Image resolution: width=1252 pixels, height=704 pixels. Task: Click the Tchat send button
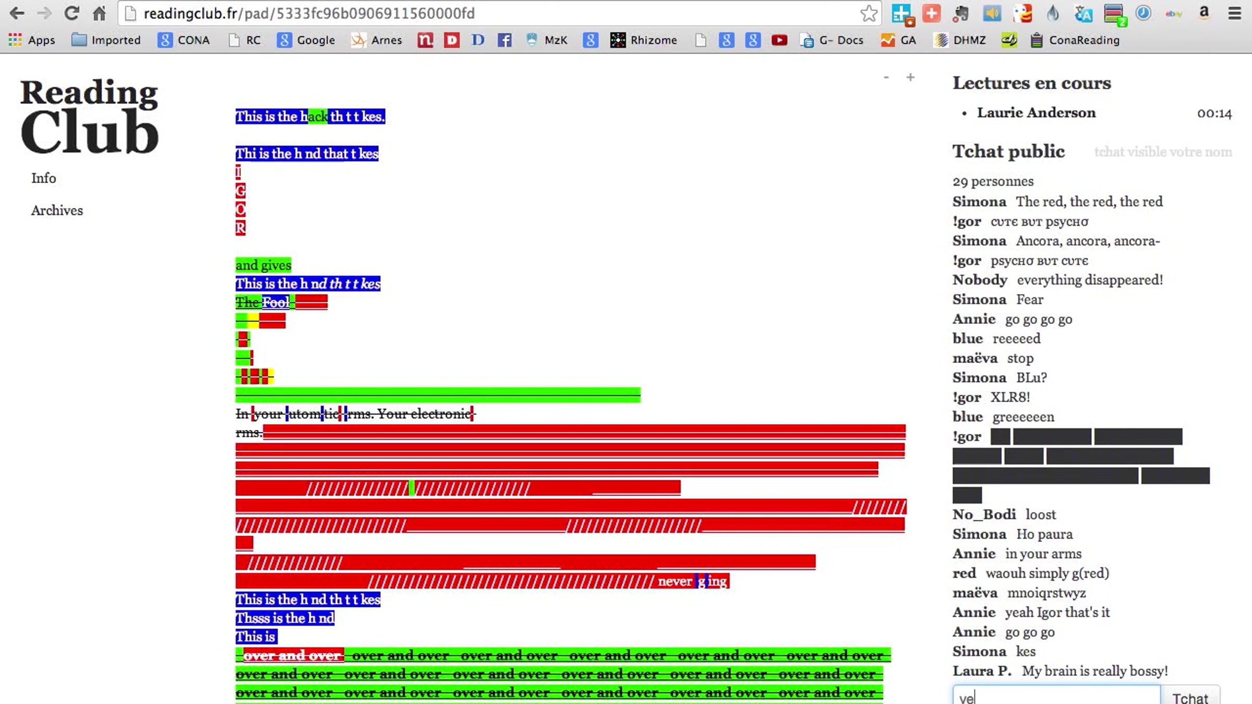point(1190,697)
